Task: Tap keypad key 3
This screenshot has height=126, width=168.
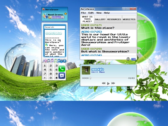Action: (x=56, y=65)
